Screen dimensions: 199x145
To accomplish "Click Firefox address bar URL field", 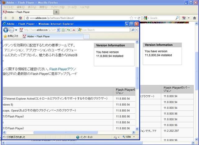I will click(79, 18).
